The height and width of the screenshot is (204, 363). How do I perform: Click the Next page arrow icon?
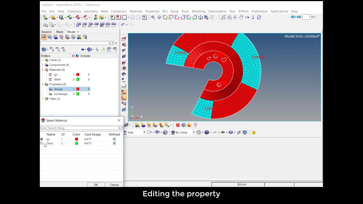point(299,17)
